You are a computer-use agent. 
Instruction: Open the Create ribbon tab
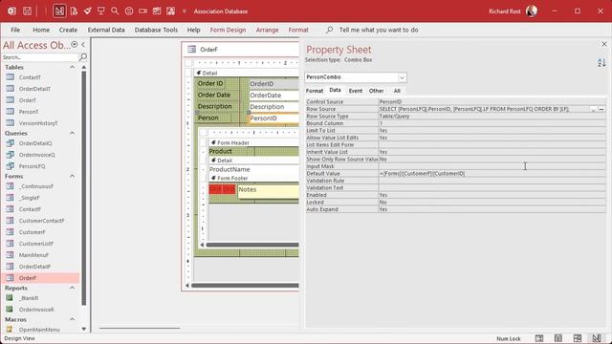(x=68, y=30)
